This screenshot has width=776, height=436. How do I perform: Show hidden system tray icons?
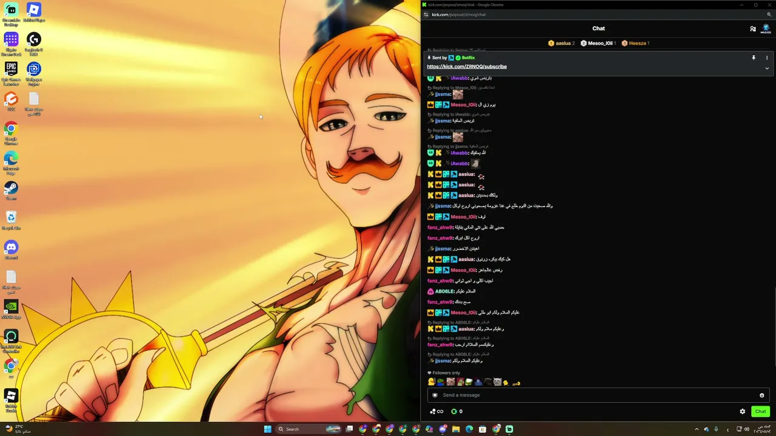[x=697, y=429]
